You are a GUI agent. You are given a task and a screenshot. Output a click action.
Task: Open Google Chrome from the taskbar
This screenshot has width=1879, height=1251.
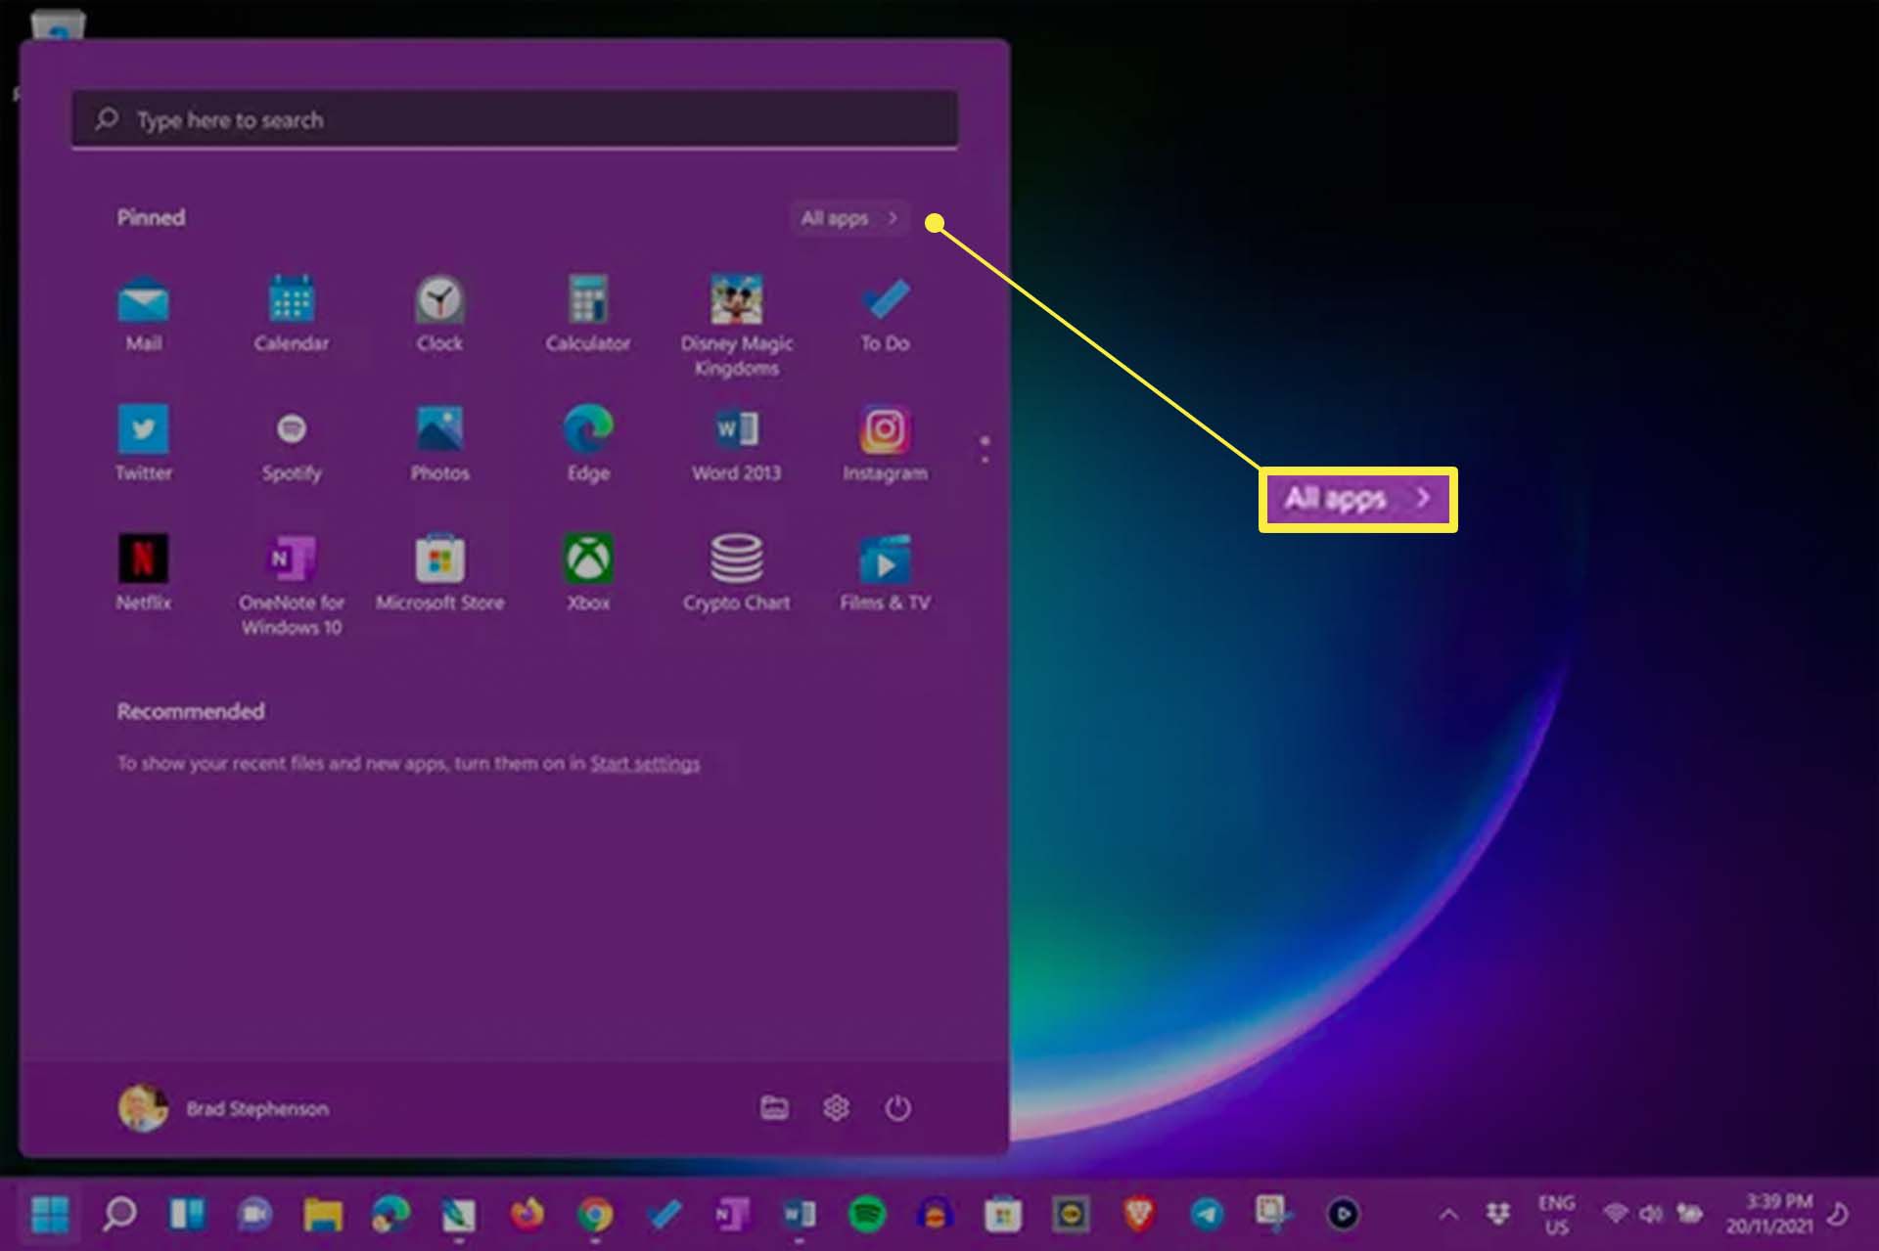594,1215
